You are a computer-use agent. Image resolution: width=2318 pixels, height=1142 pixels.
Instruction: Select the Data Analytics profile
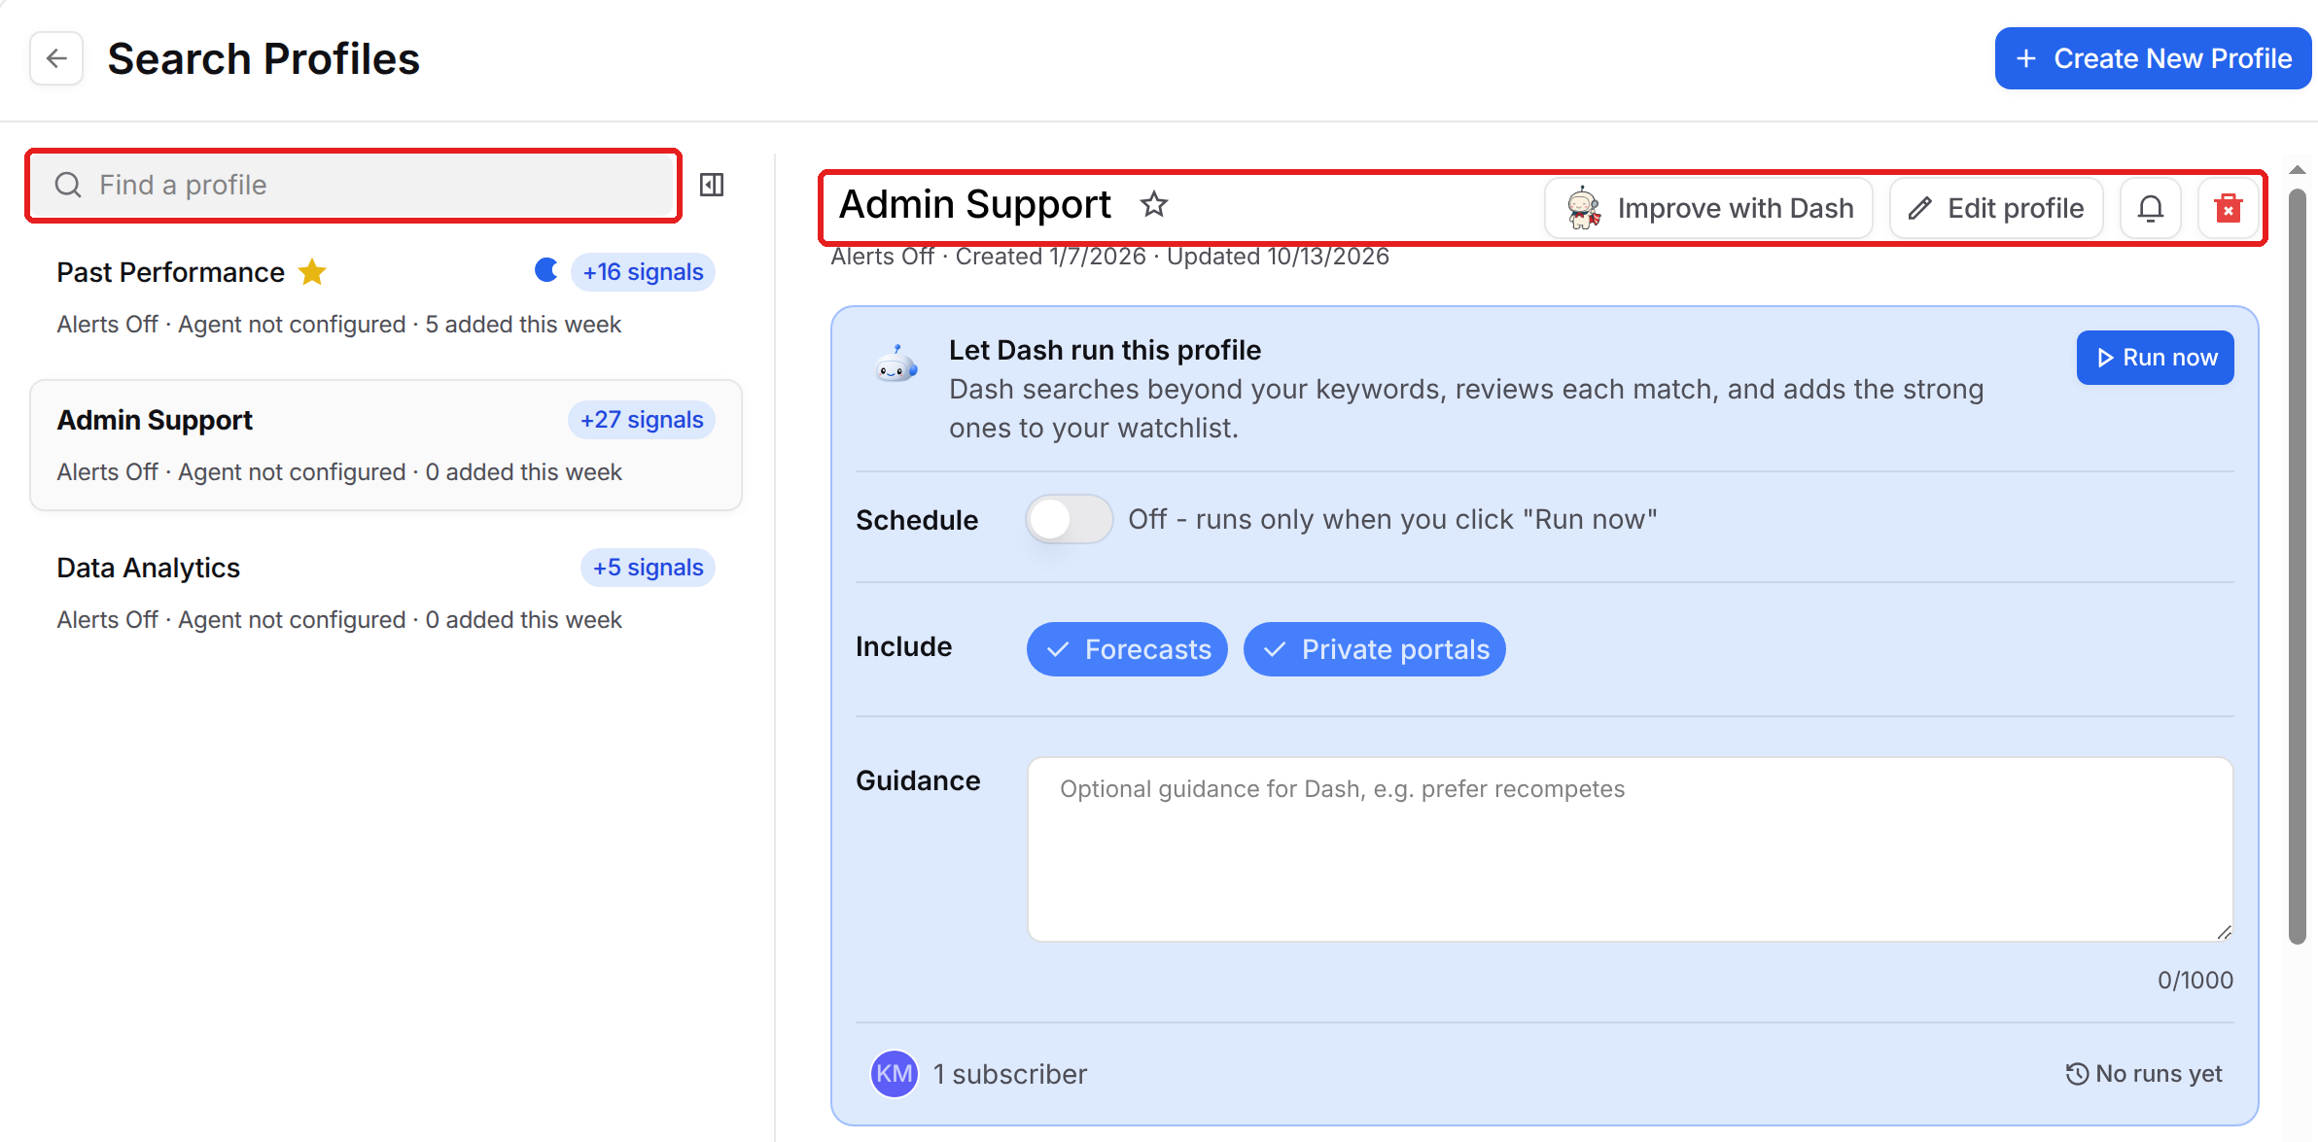coord(386,593)
